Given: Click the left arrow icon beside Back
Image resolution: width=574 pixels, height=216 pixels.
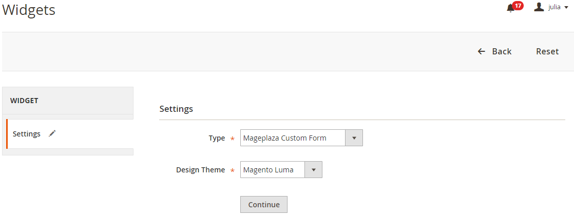Looking at the screenshot, I should 482,52.
